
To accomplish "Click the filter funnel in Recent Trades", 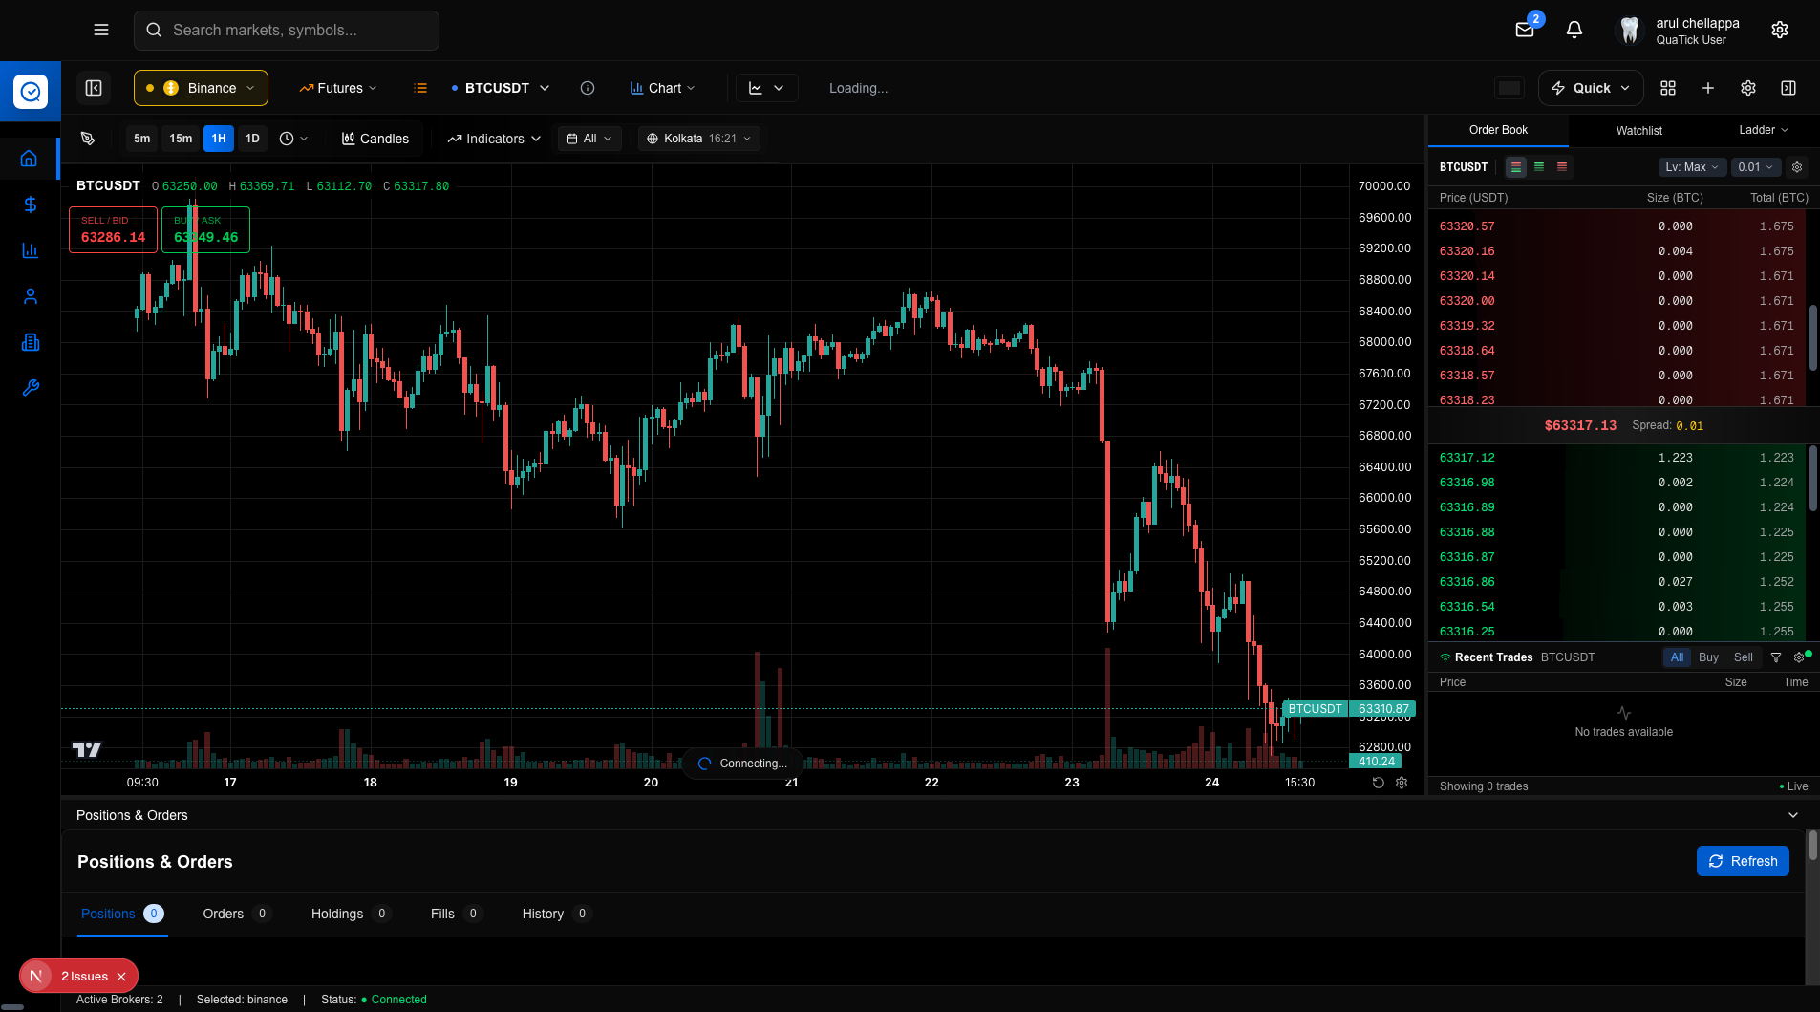I will pos(1775,657).
